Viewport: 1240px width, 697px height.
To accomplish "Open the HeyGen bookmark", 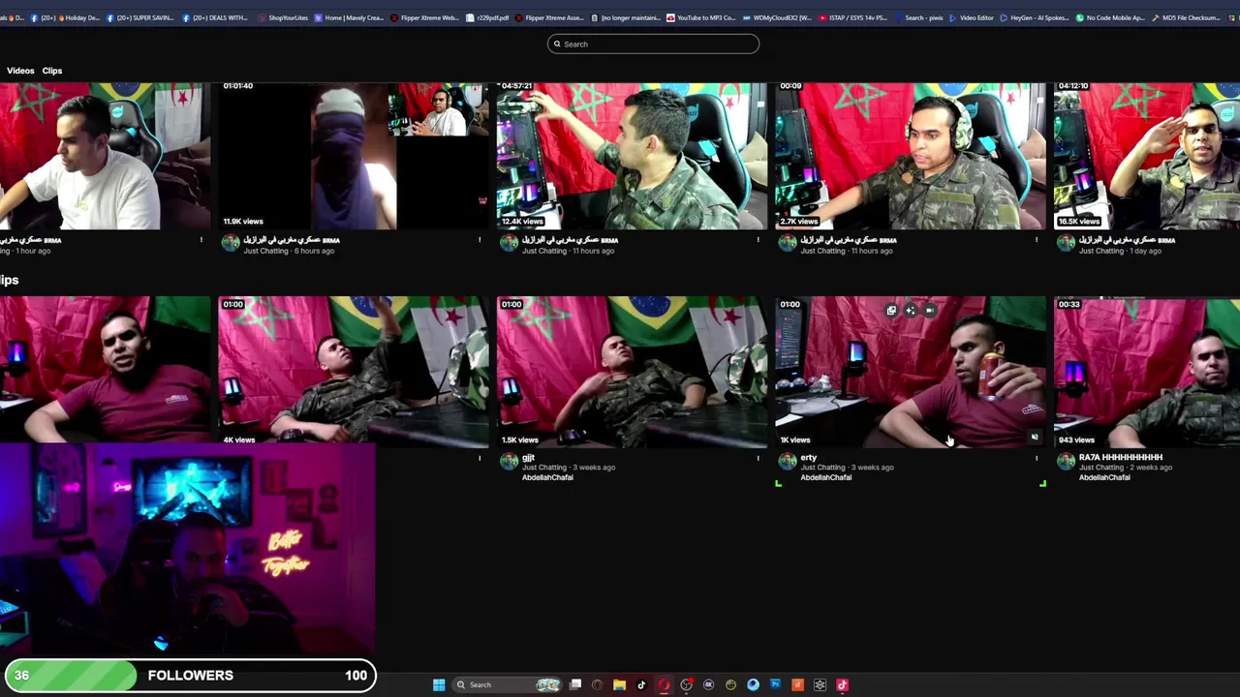I will [1035, 17].
